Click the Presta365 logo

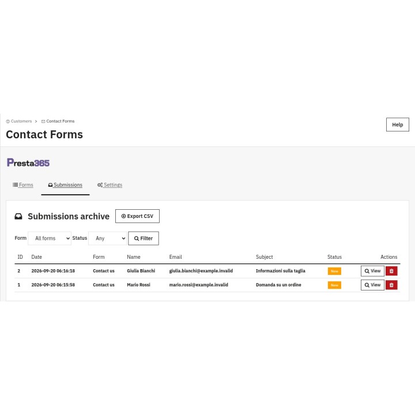click(x=28, y=163)
